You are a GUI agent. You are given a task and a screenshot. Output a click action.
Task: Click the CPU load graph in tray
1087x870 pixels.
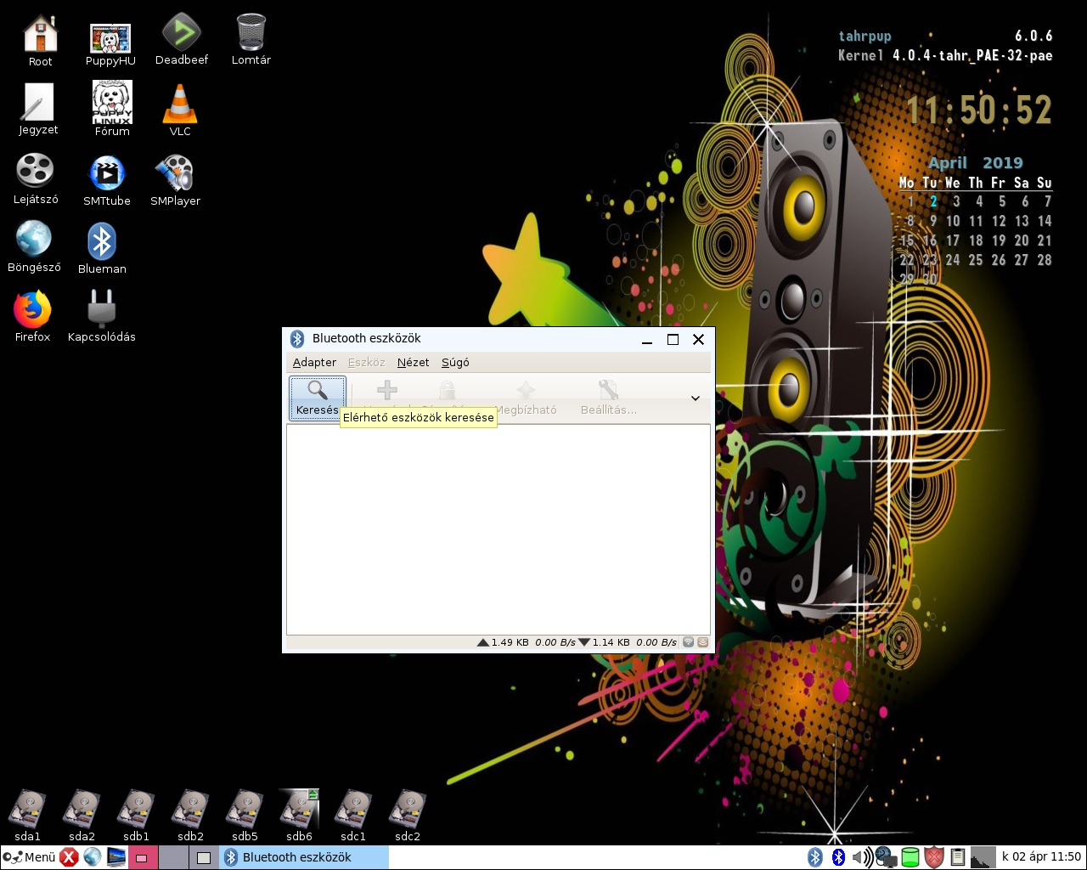pos(983,857)
